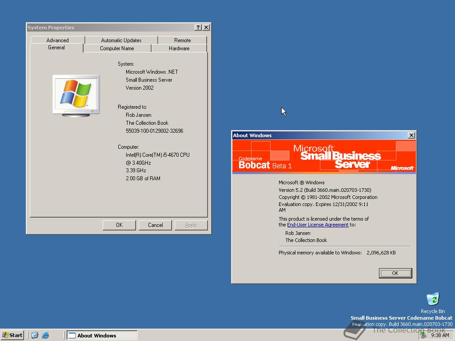The height and width of the screenshot is (341, 455).
Task: Click the Small Business Server banner image
Action: click(324, 157)
